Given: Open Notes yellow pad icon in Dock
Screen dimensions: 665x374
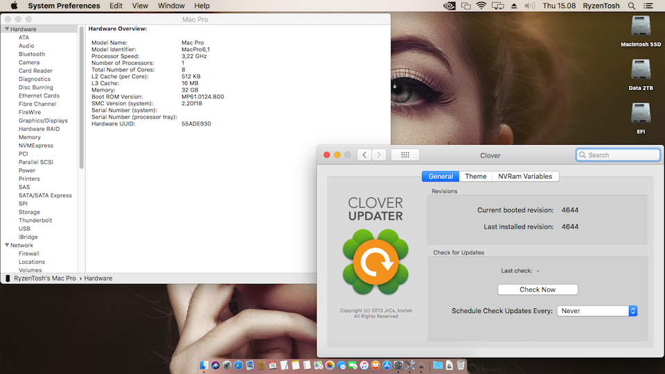Looking at the screenshot, I should tap(296, 365).
